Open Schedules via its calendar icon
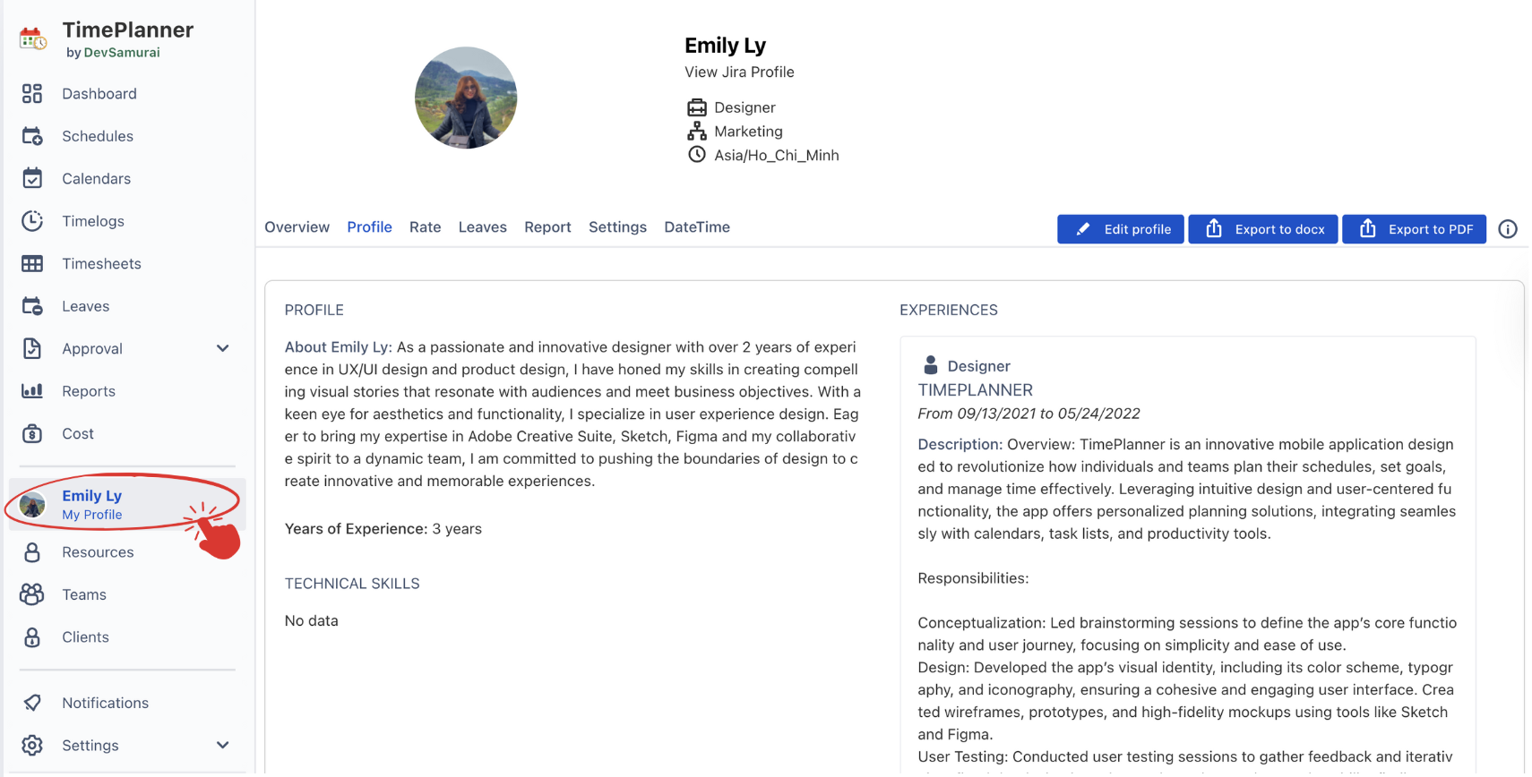The image size is (1532, 777). [32, 136]
